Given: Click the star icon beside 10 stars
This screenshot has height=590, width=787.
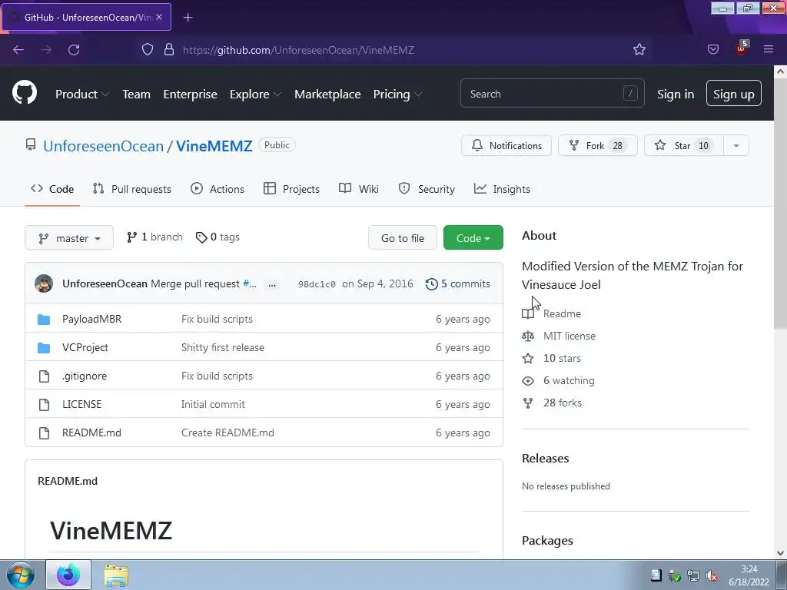Looking at the screenshot, I should click(528, 358).
